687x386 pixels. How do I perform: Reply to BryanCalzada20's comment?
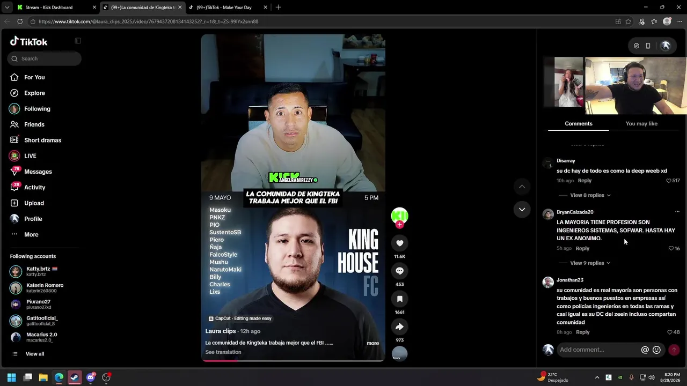point(582,249)
